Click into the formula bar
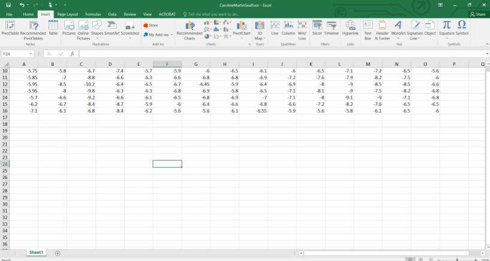 [x=282, y=54]
